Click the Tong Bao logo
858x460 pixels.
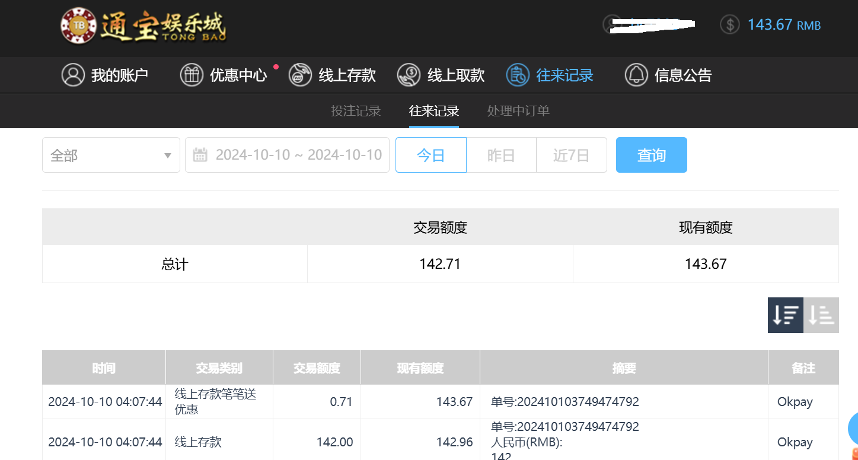(143, 27)
